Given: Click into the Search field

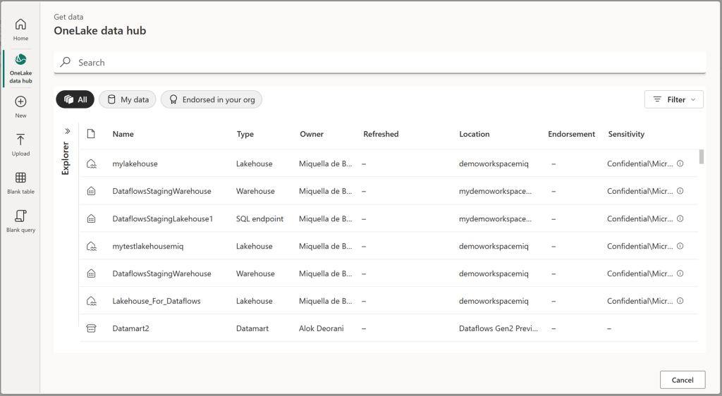Looking at the screenshot, I should [x=380, y=62].
